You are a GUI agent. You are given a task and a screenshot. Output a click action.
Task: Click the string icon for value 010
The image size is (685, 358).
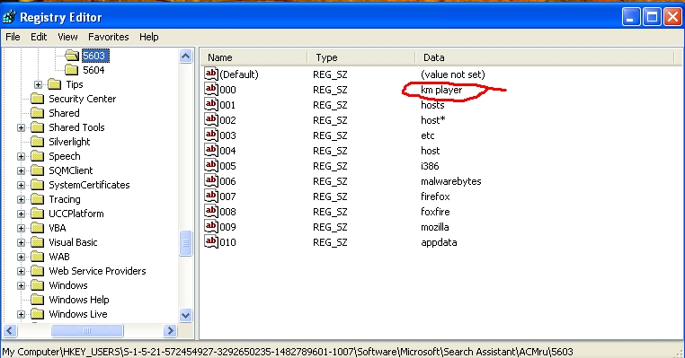[x=211, y=241]
